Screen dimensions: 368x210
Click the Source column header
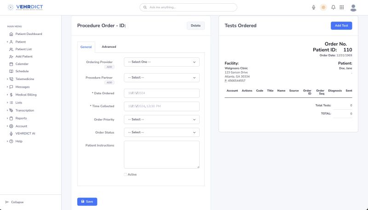coord(294,91)
